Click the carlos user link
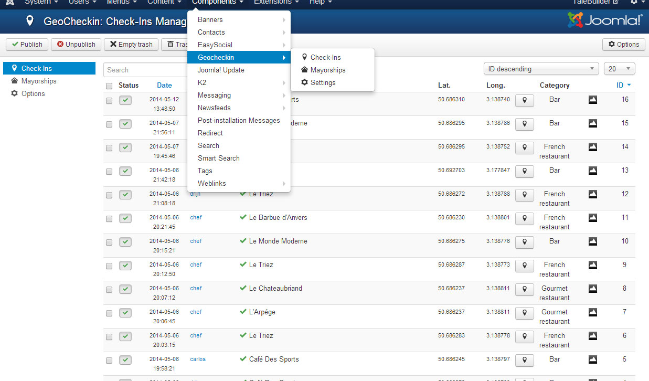The image size is (649, 381). click(x=198, y=359)
